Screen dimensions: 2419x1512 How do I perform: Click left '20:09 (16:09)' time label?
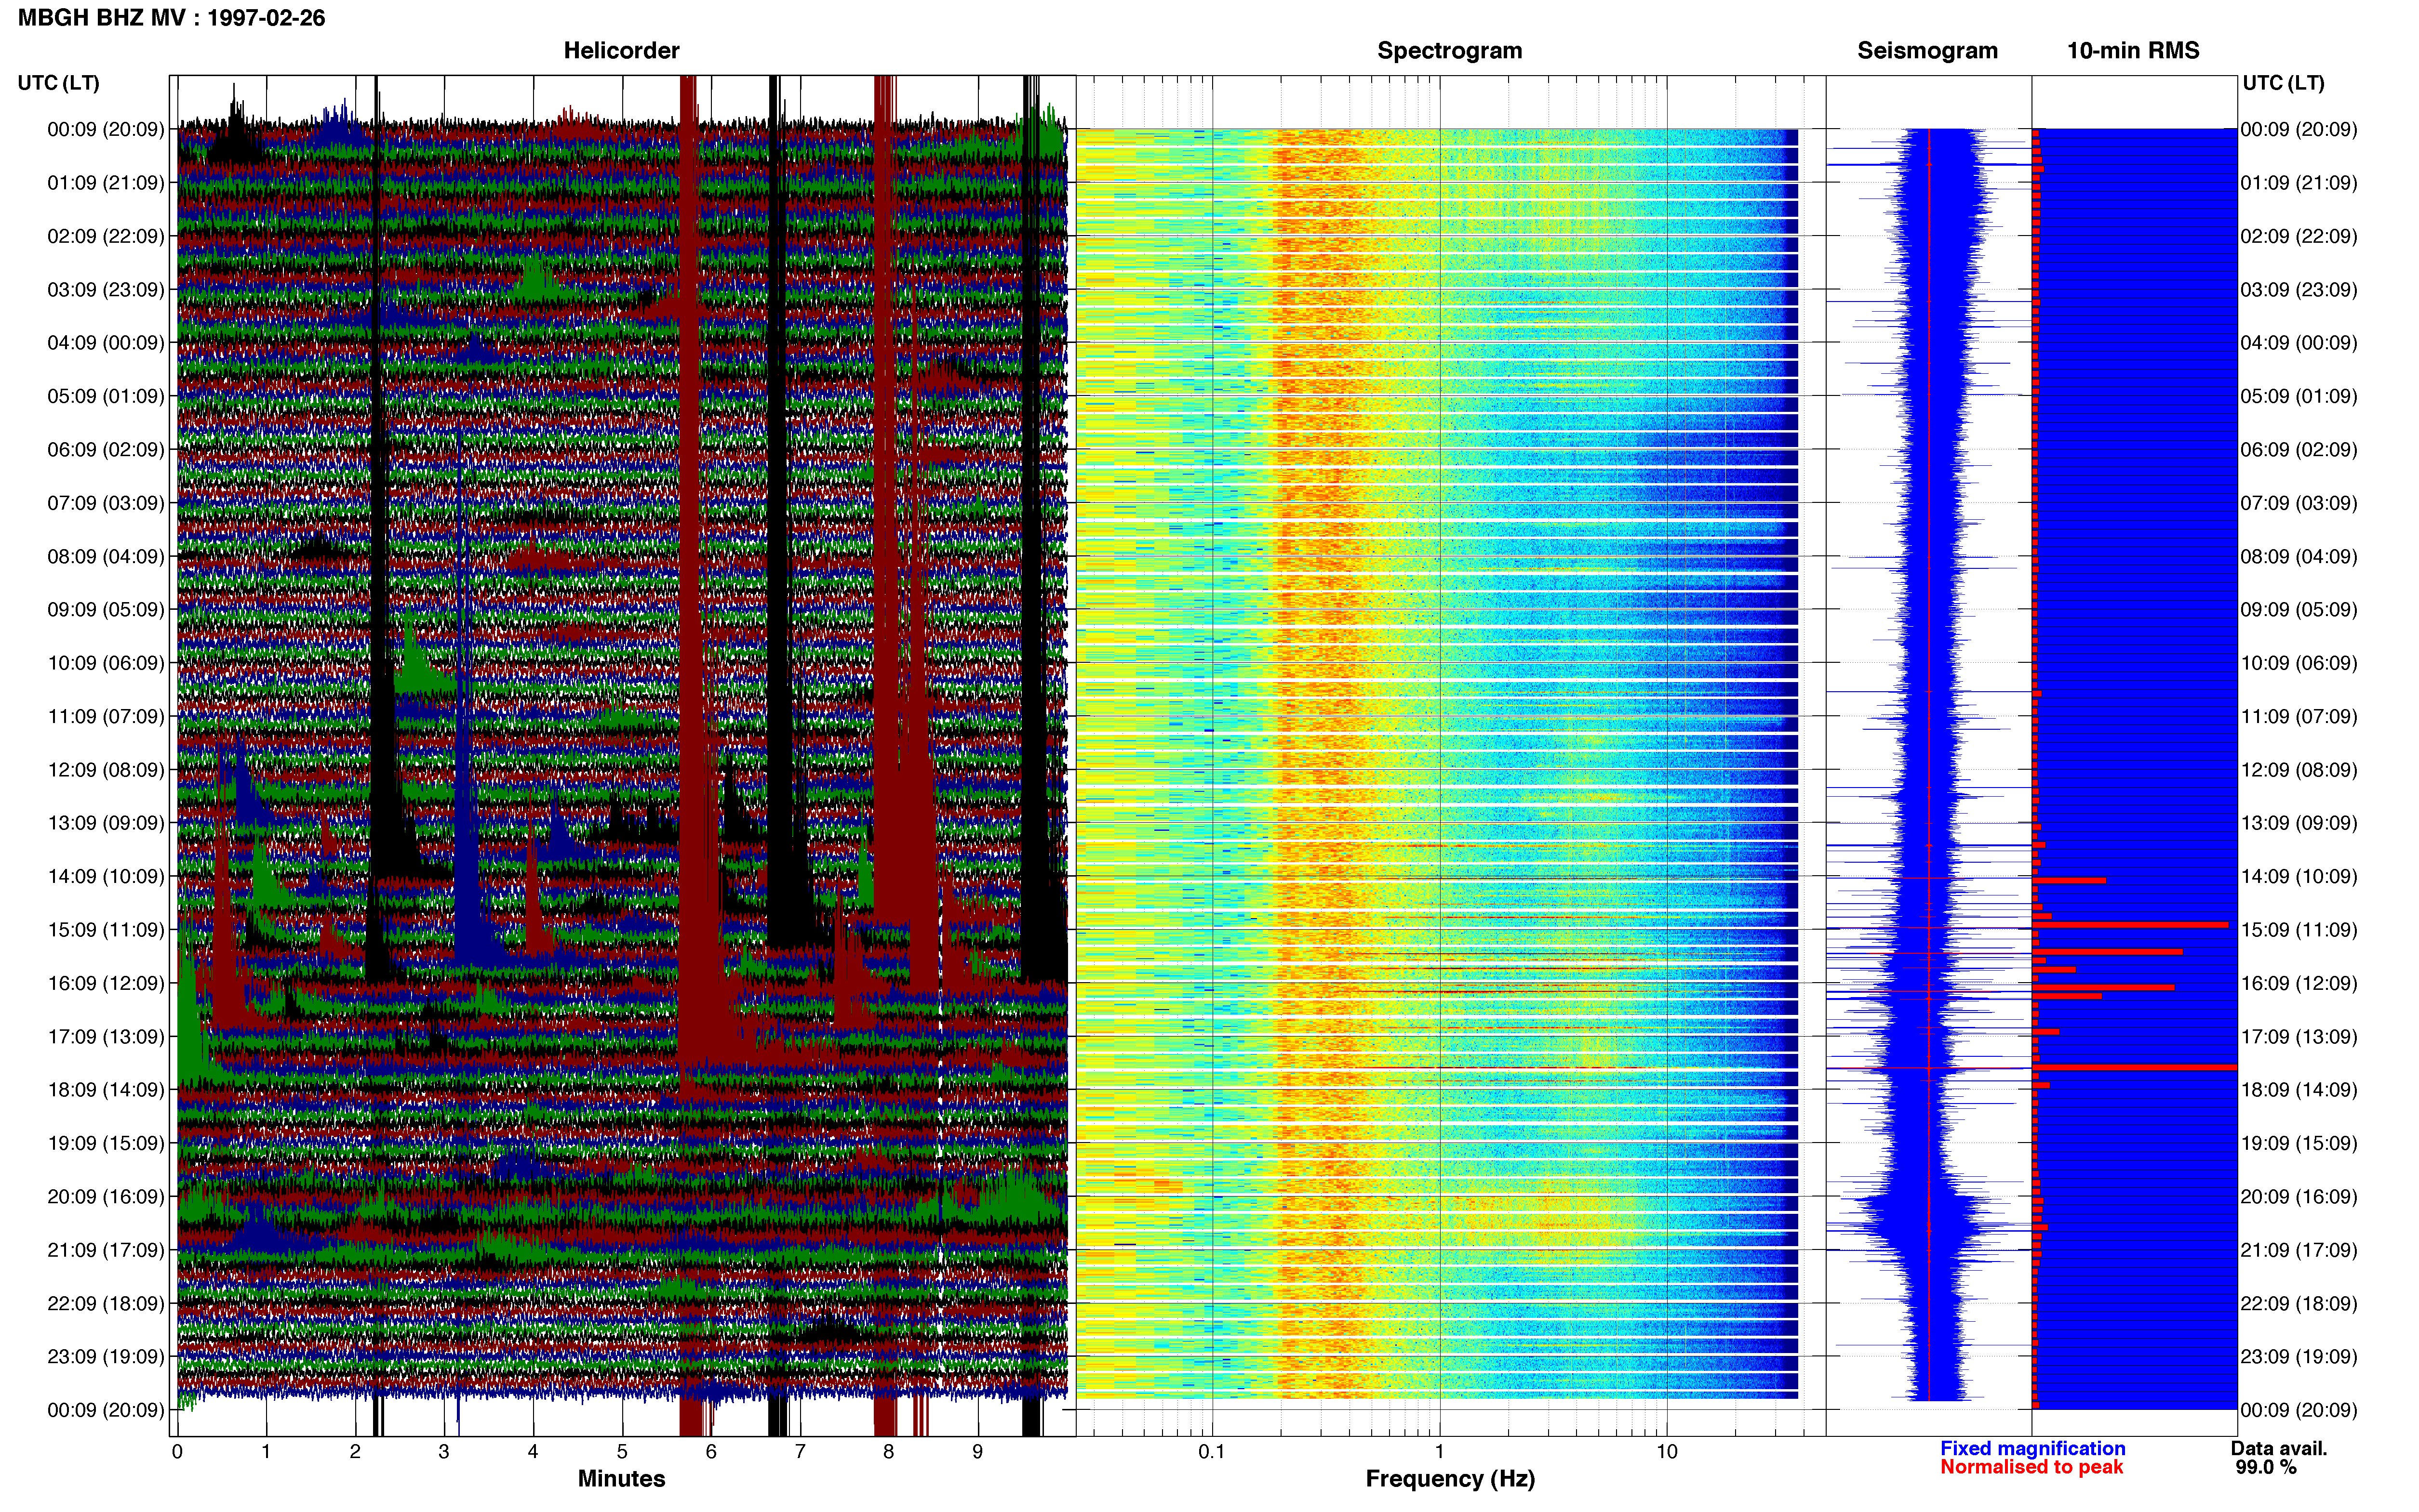click(106, 1197)
